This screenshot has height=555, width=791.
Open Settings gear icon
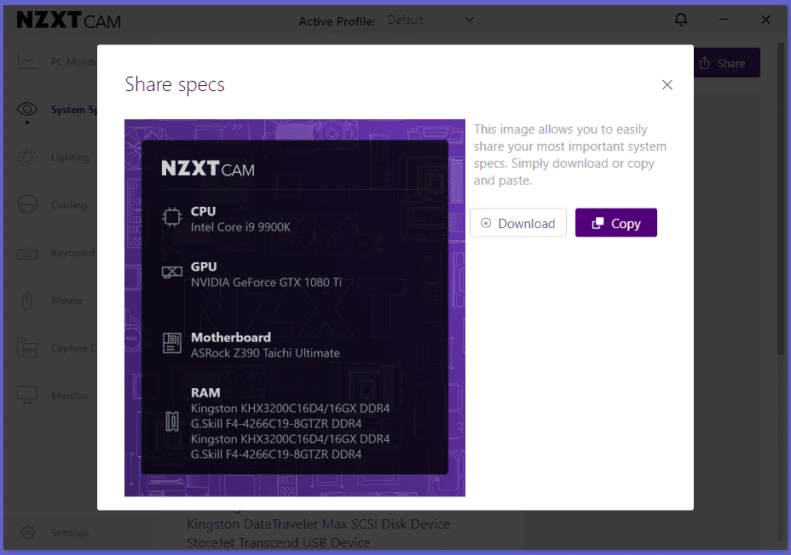pyautogui.click(x=27, y=532)
